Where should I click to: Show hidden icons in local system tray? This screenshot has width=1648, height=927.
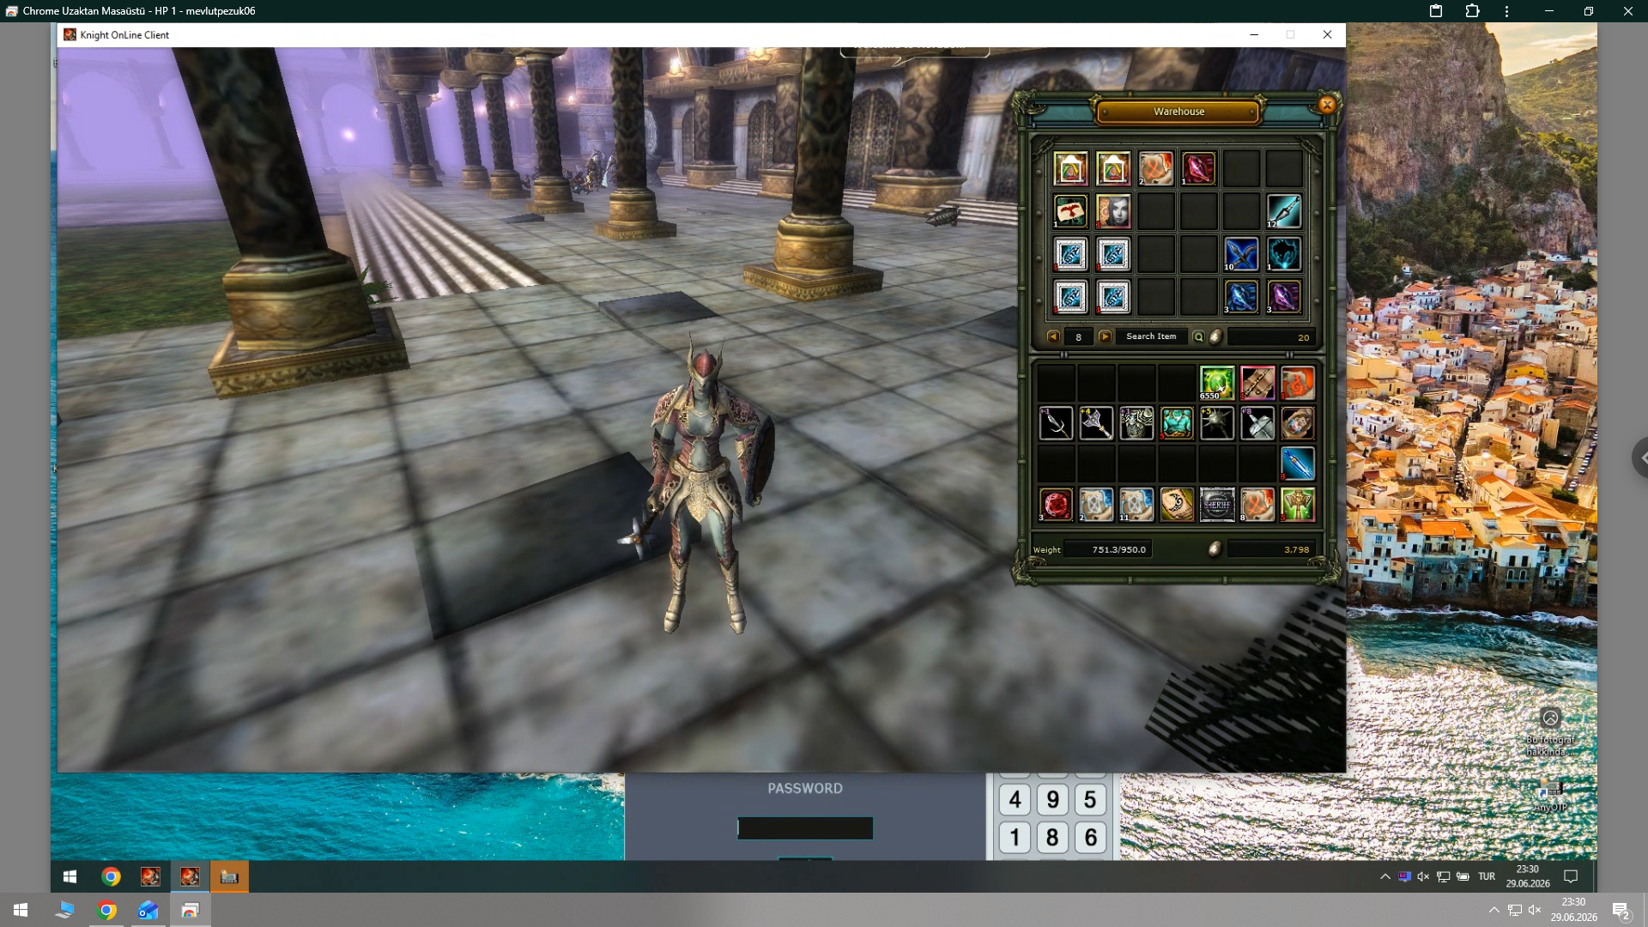tap(1493, 910)
